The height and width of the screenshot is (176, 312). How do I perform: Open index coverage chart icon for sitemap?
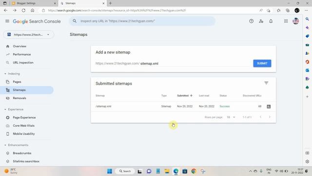(269, 107)
